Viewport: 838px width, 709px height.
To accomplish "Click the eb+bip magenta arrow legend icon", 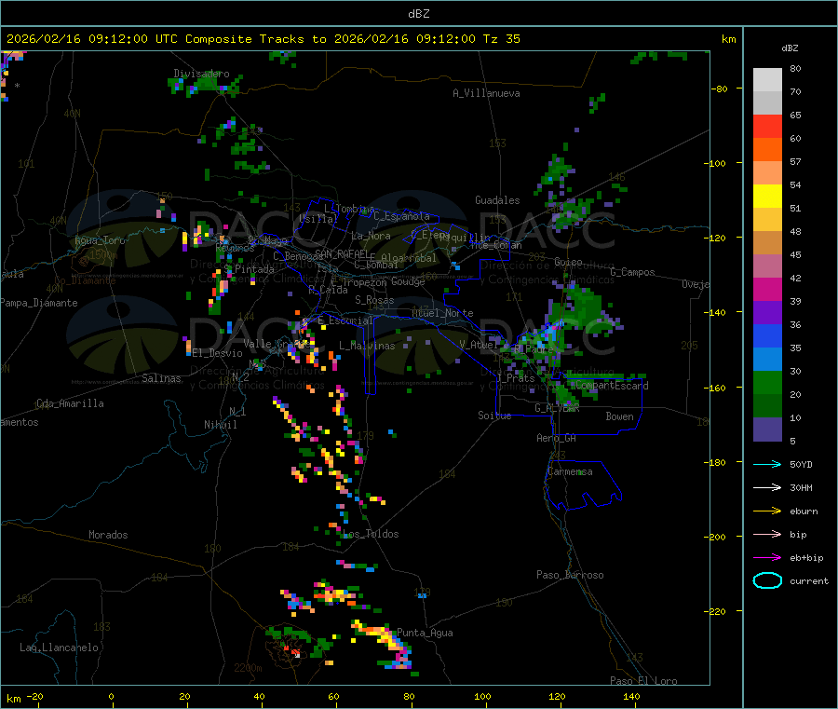I will [767, 558].
